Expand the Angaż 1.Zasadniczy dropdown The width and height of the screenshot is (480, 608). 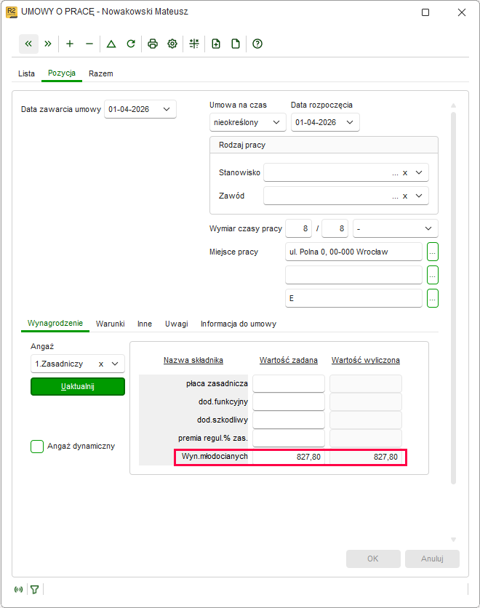click(115, 364)
